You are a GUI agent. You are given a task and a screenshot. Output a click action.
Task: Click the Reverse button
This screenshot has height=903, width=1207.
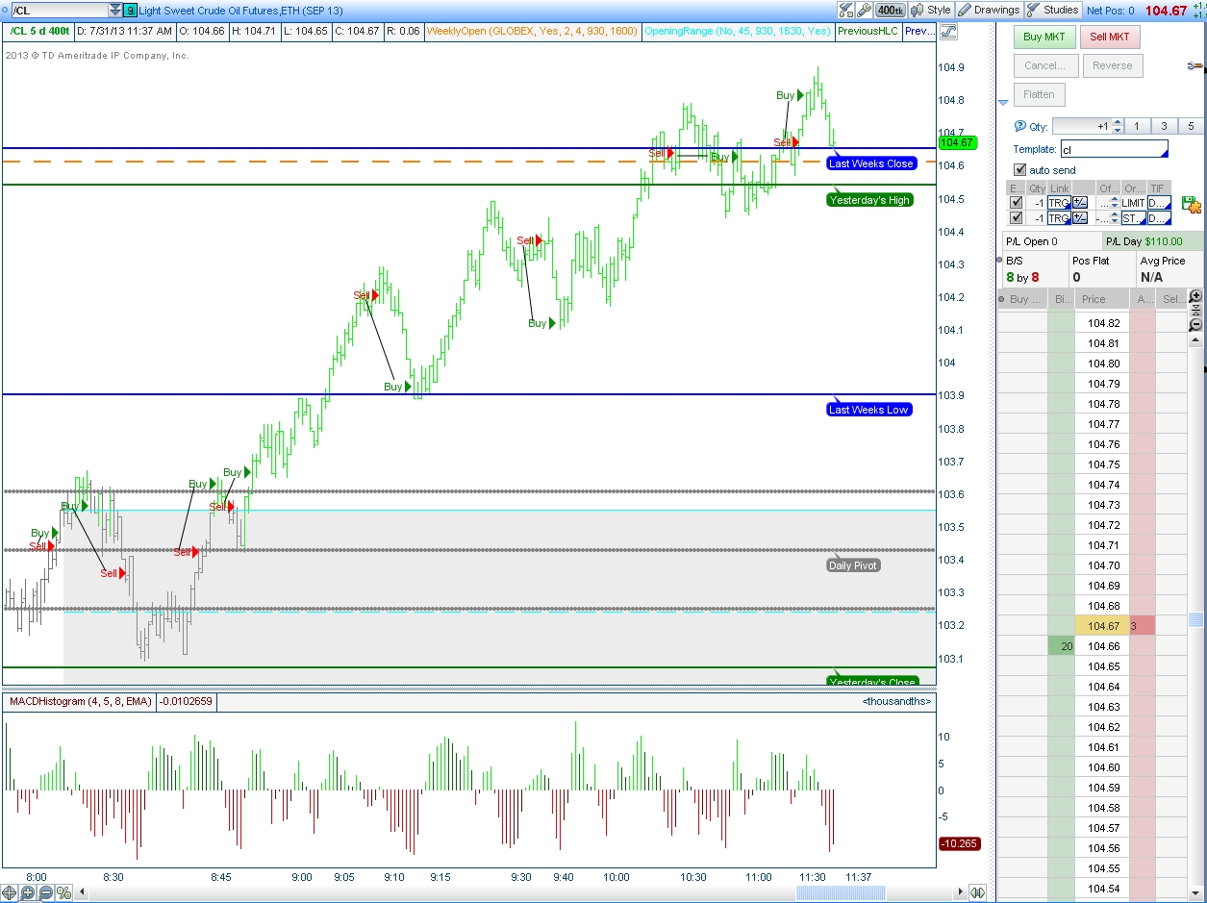pyautogui.click(x=1112, y=65)
